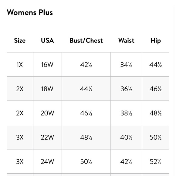Viewport: 176px width, 176px height.
Task: Click the 1X size cell
Action: (x=20, y=65)
